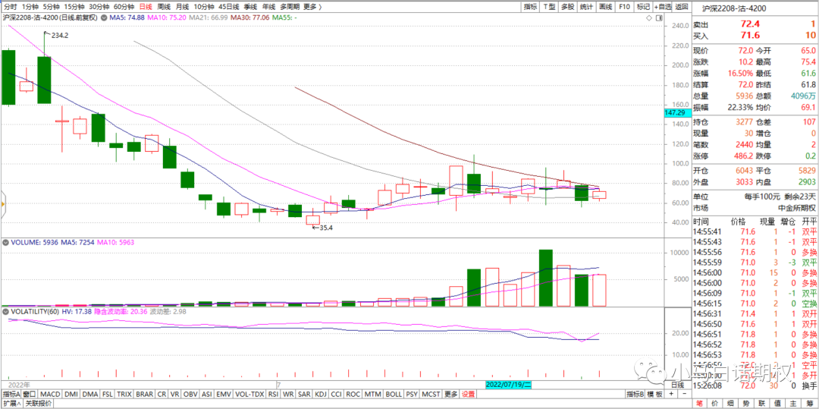The image size is (819, 409).
Task: Open the 画线 drawing tool
Action: 606,6
